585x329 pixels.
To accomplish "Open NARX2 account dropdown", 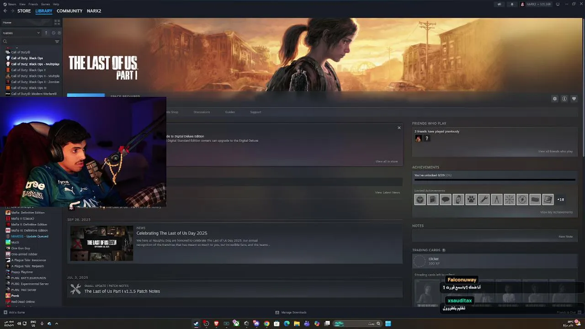I will point(536,4).
